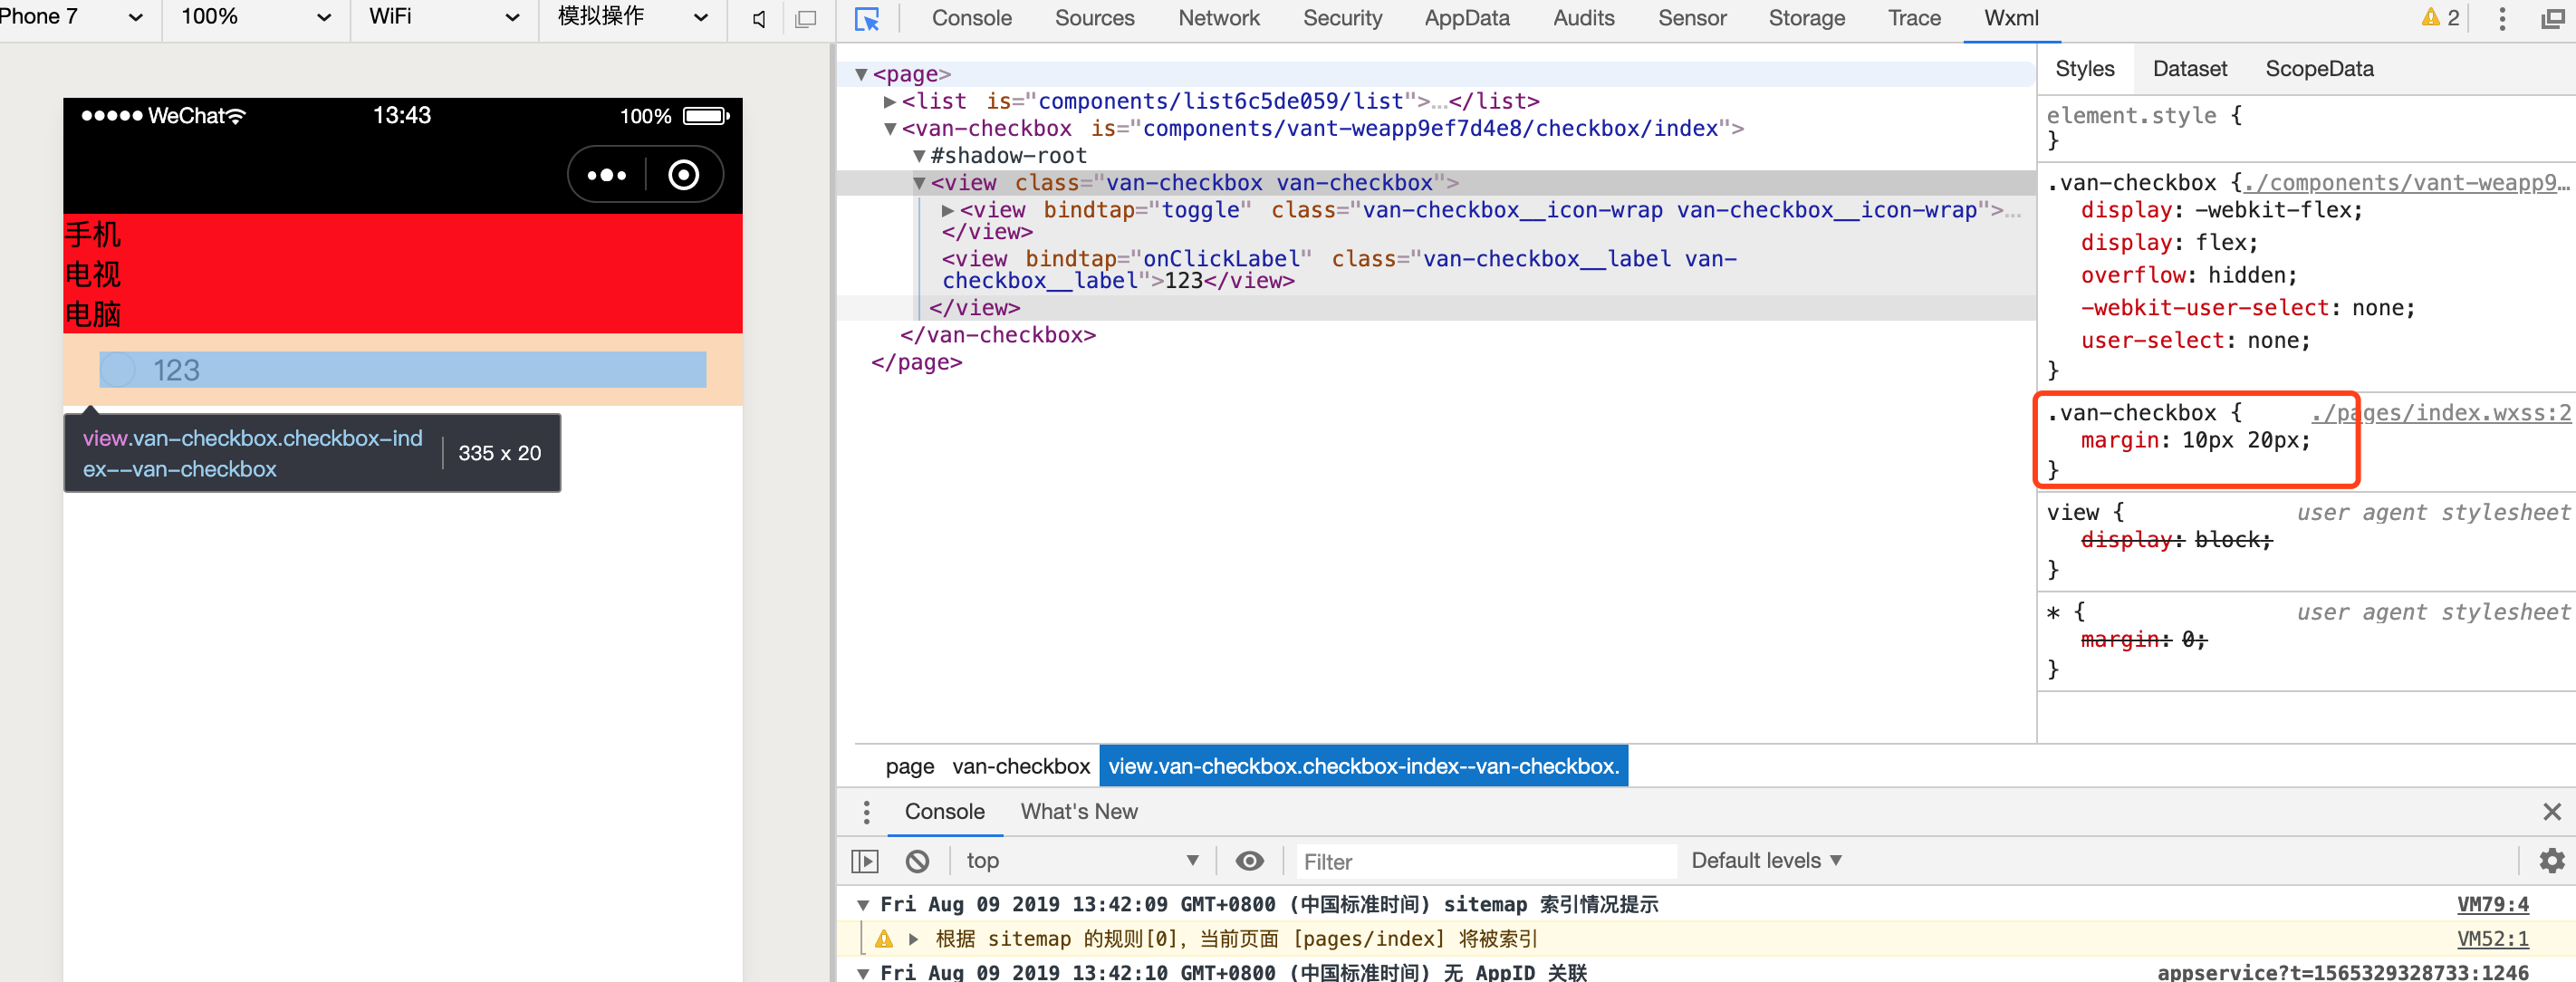Open the Console settings gear

tap(2553, 861)
